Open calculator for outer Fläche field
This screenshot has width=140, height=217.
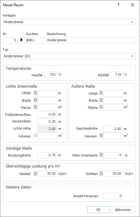click(101, 107)
